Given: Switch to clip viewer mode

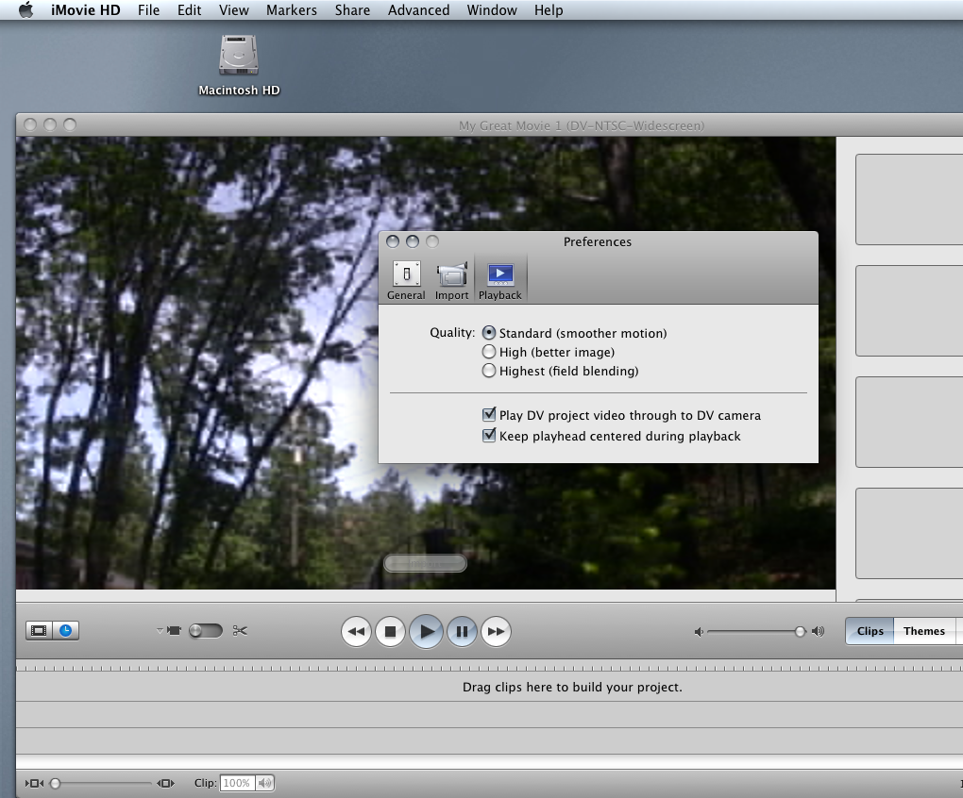Looking at the screenshot, I should (39, 630).
